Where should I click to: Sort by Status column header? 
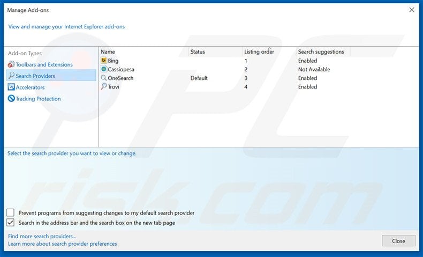click(x=198, y=52)
